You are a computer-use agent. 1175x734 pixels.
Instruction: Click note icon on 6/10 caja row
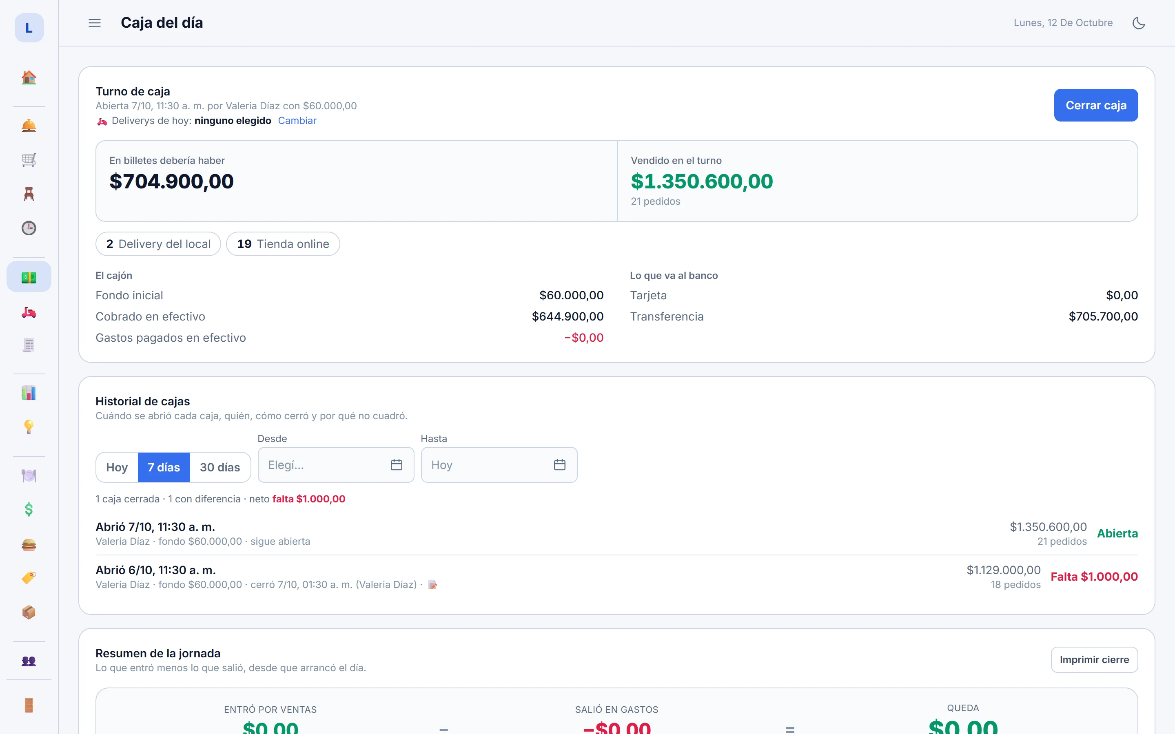(x=432, y=584)
